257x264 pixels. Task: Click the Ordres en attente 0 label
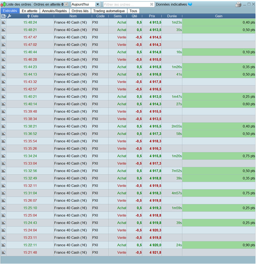tap(49, 4)
